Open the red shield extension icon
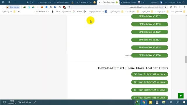The image size is (187, 105). pyautogui.click(x=64, y=7)
